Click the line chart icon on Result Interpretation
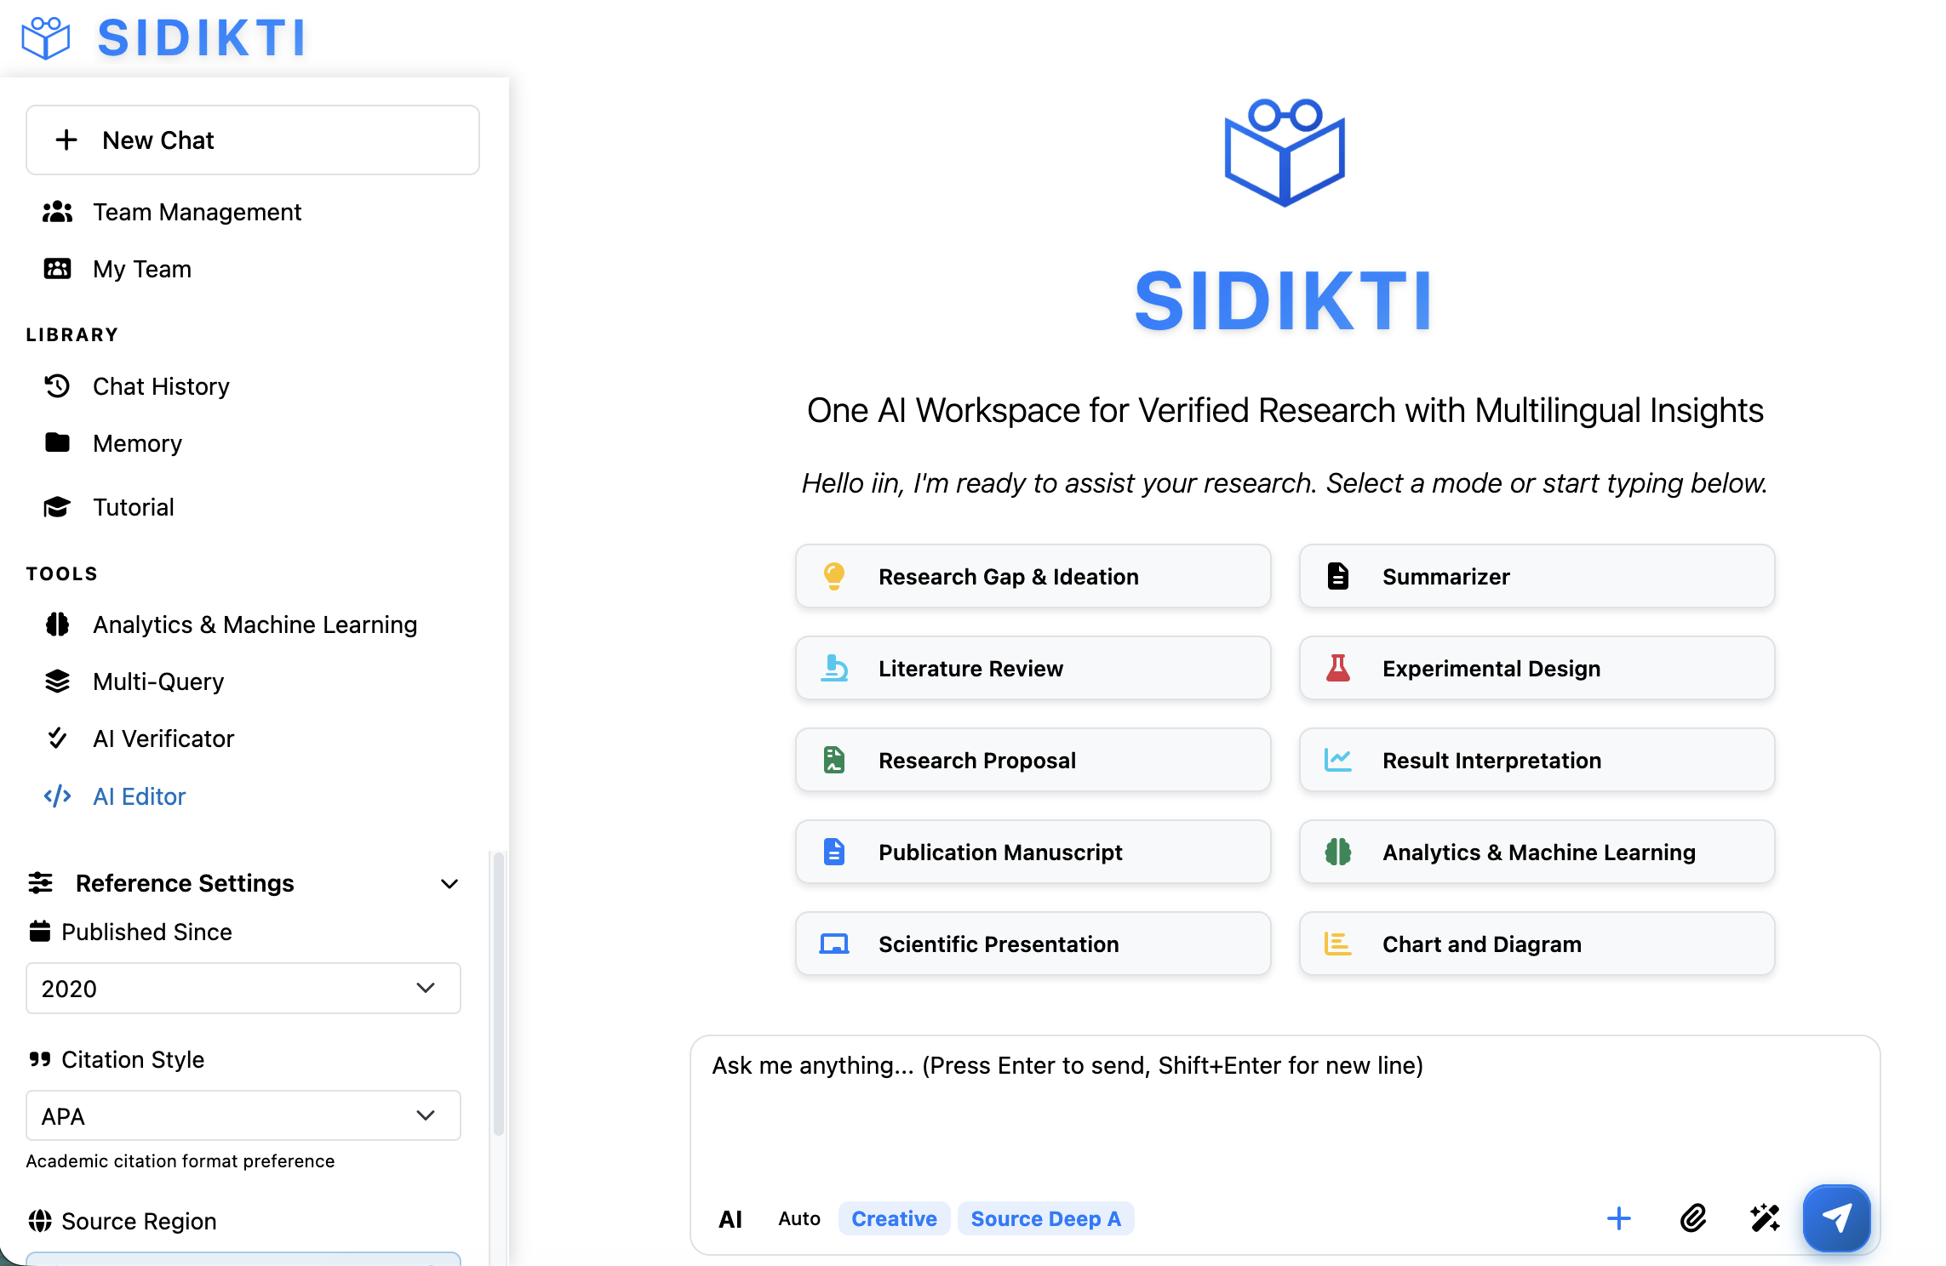The width and height of the screenshot is (1946, 1266). tap(1338, 760)
